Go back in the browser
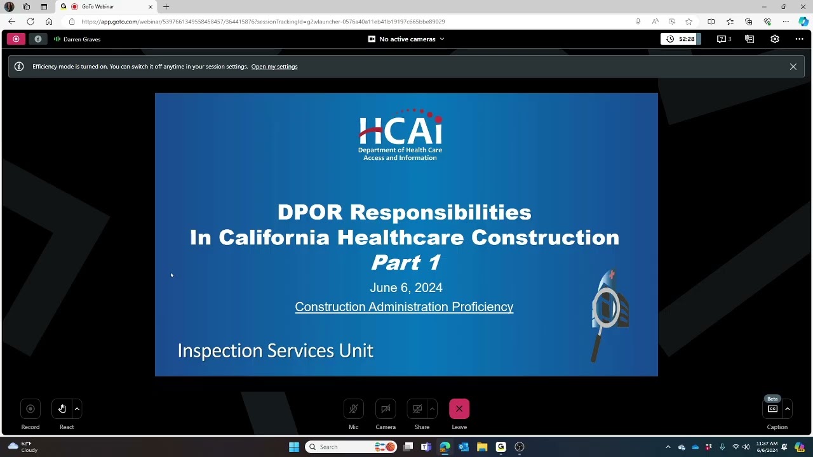813x457 pixels. pos(11,22)
